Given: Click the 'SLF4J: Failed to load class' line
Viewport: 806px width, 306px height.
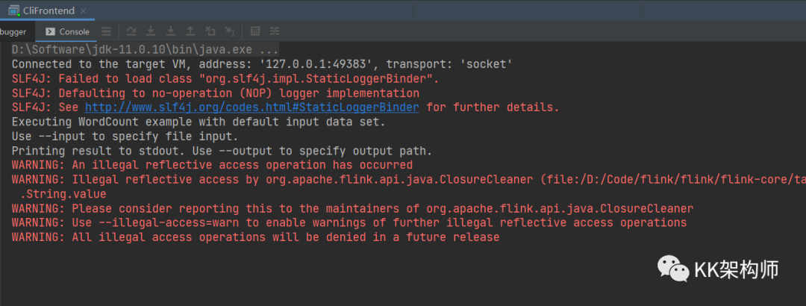Looking at the screenshot, I should tap(225, 78).
